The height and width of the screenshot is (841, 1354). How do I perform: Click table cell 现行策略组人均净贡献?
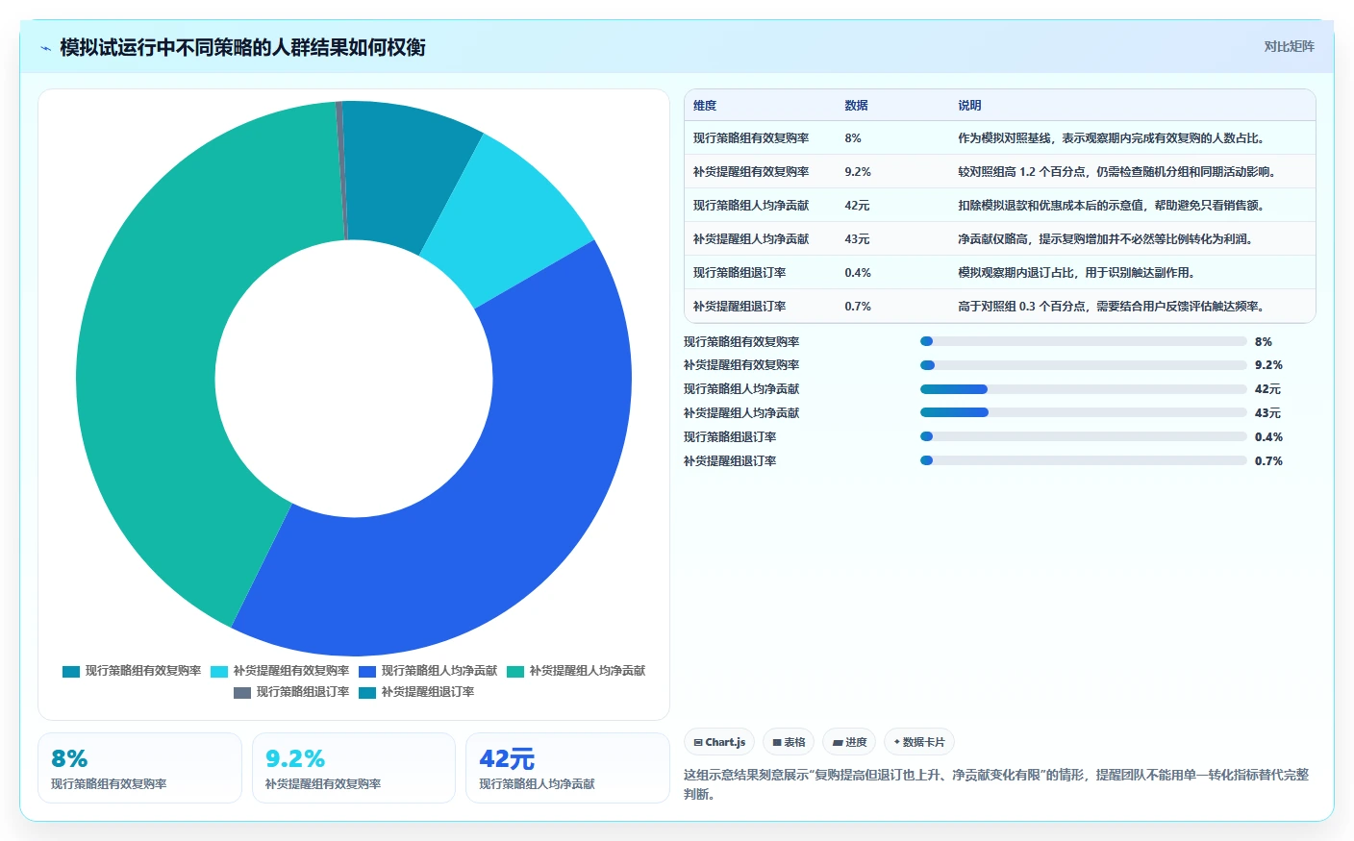751,206
